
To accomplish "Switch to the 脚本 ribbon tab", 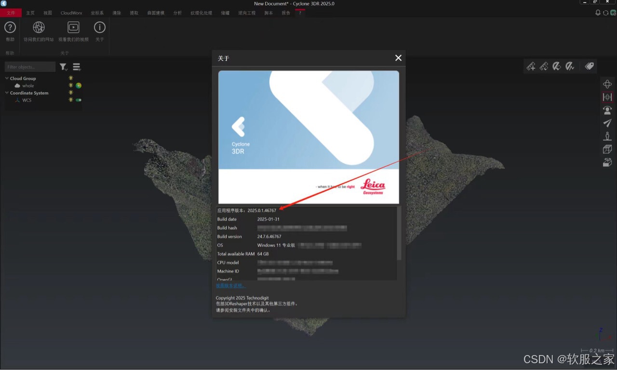I will (x=268, y=13).
